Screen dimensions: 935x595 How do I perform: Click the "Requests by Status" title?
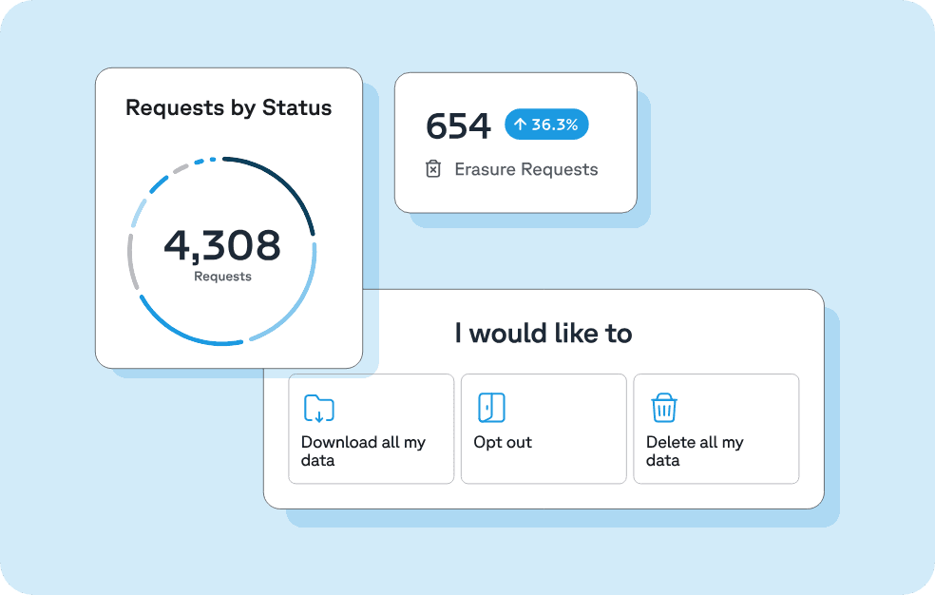pos(228,107)
